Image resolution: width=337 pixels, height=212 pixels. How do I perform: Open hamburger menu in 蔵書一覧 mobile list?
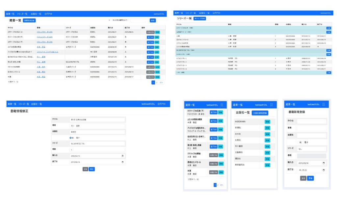222,105
